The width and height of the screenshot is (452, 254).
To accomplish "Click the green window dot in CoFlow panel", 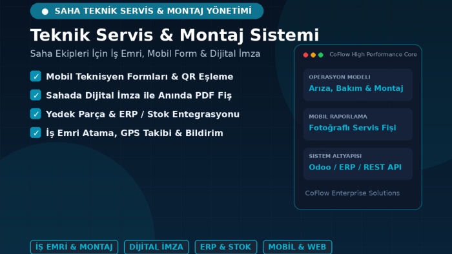I will (320, 55).
